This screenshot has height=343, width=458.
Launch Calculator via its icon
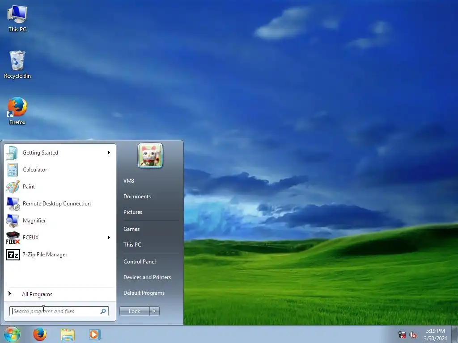click(13, 170)
